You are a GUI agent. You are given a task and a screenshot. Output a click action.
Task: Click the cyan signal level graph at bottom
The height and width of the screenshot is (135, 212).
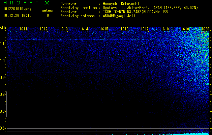click(108, 134)
